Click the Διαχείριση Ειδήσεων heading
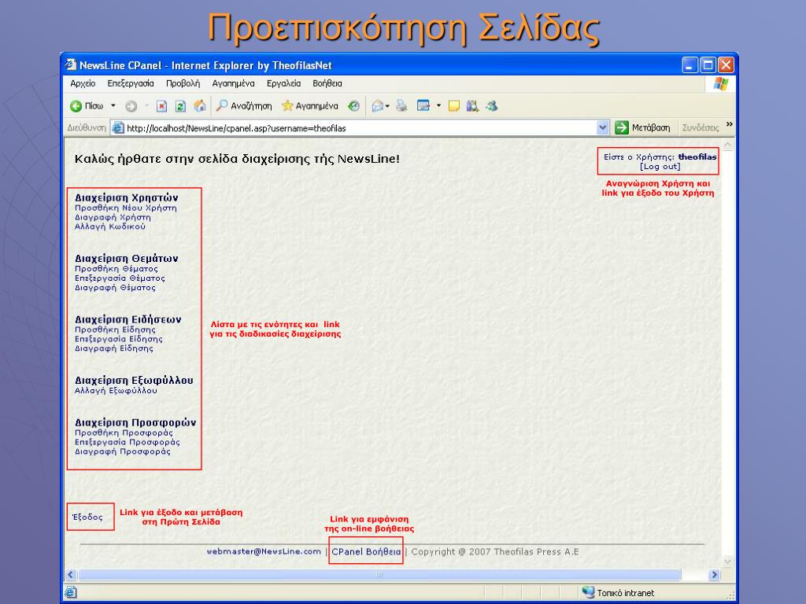Viewport: 806px width, 604px height. click(x=128, y=319)
